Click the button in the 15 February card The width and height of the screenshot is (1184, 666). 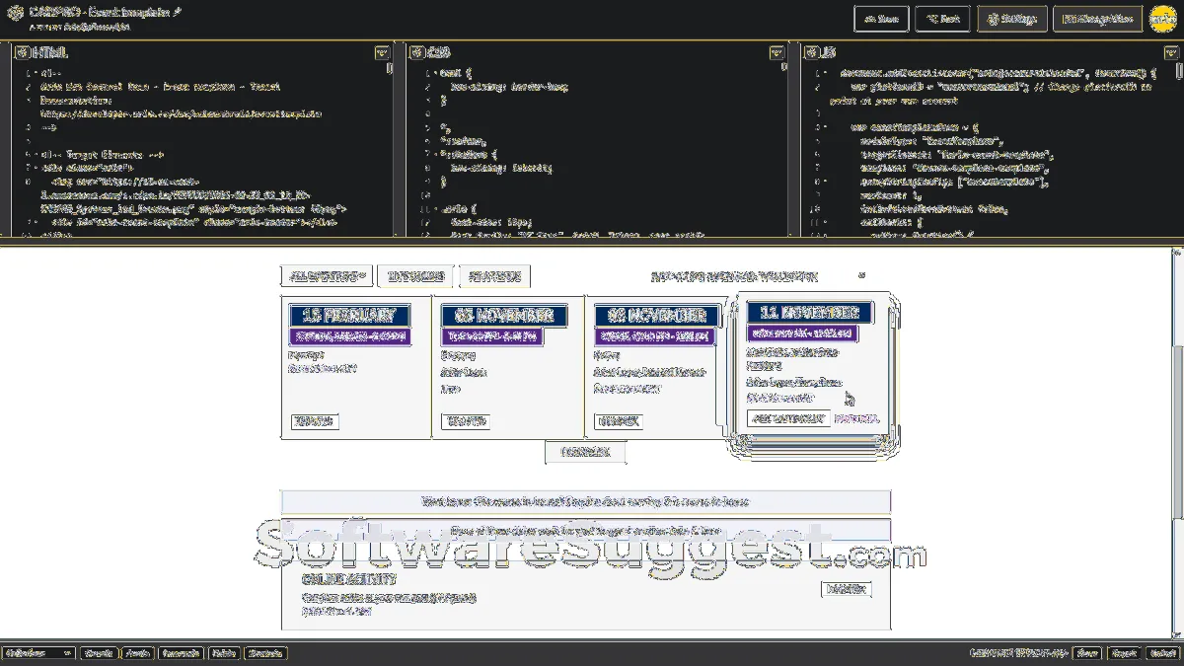pos(315,421)
